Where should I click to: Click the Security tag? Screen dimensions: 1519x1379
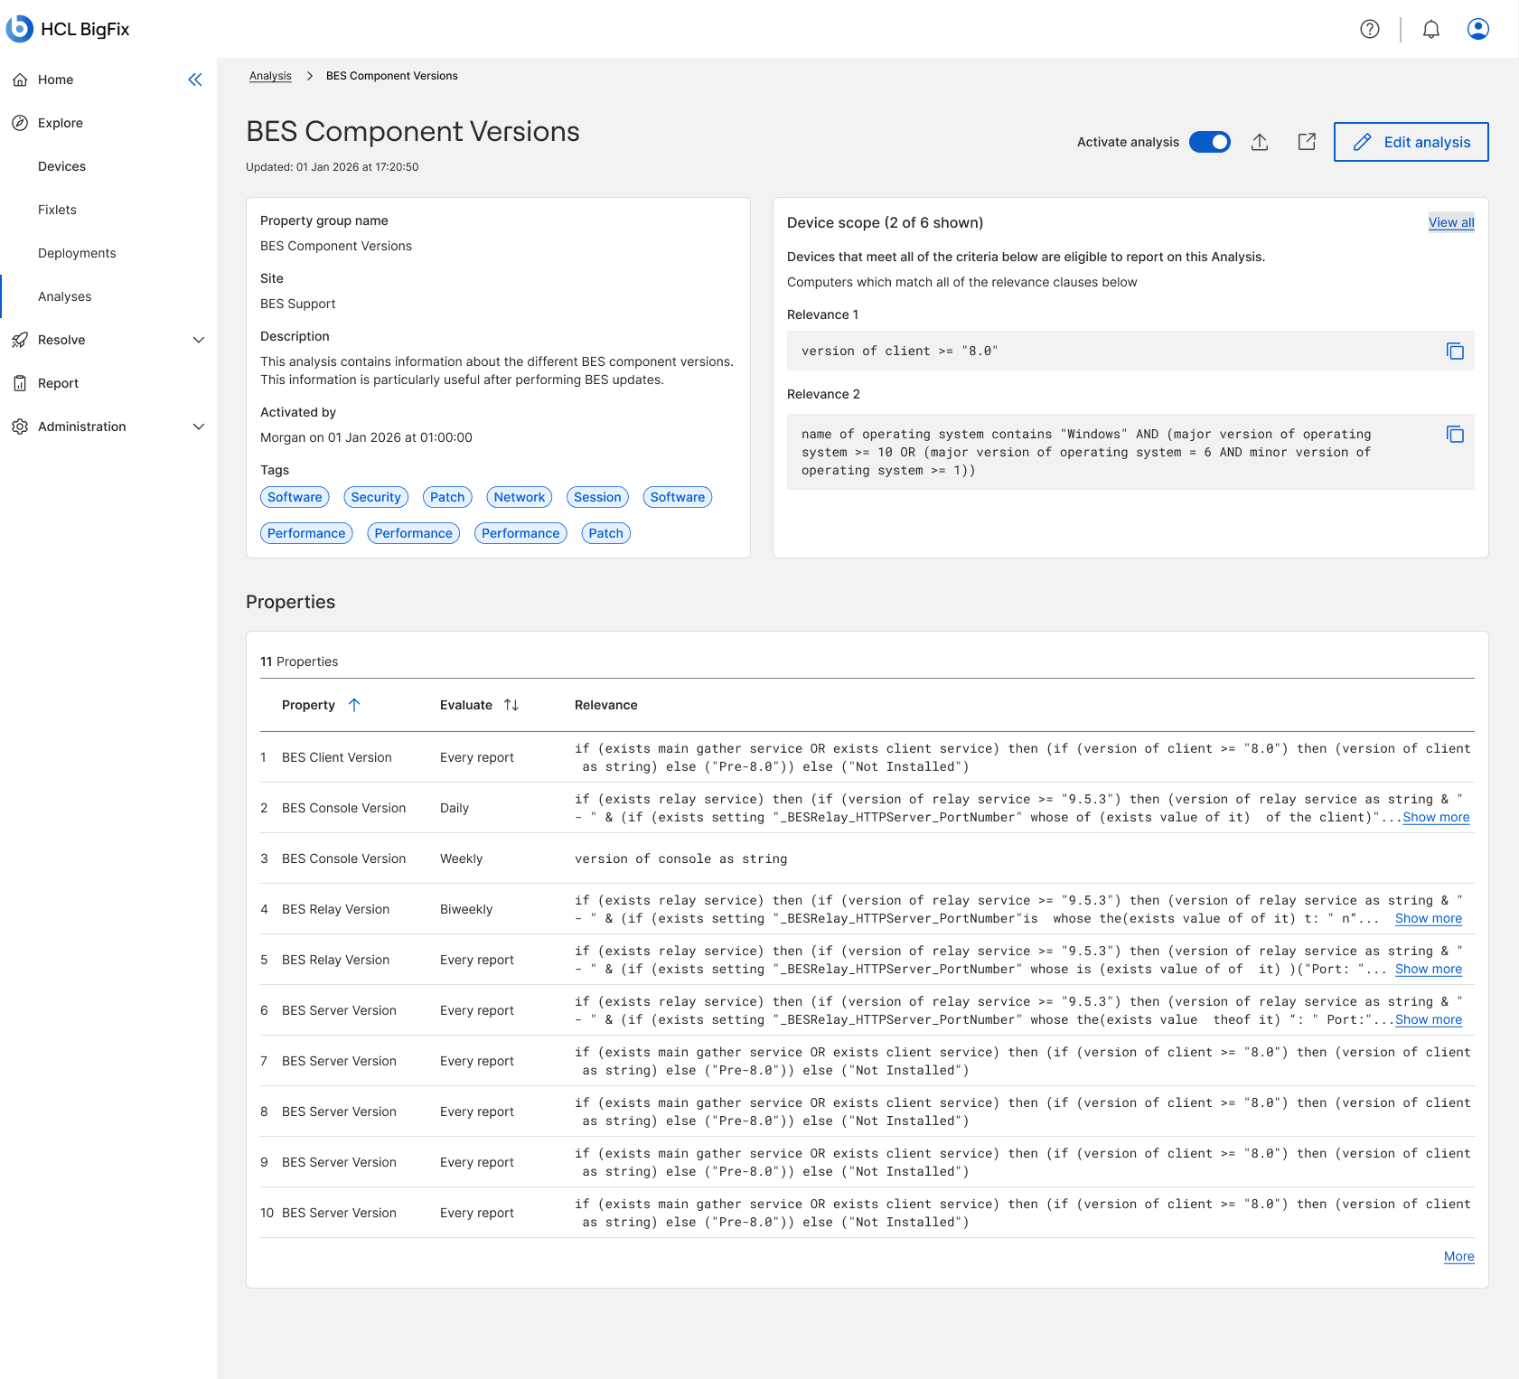pyautogui.click(x=376, y=497)
